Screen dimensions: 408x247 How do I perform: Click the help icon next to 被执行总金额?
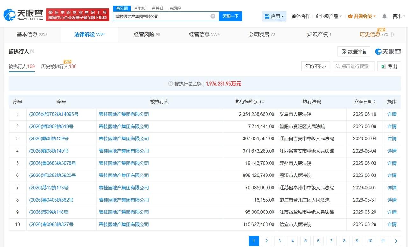(x=171, y=84)
